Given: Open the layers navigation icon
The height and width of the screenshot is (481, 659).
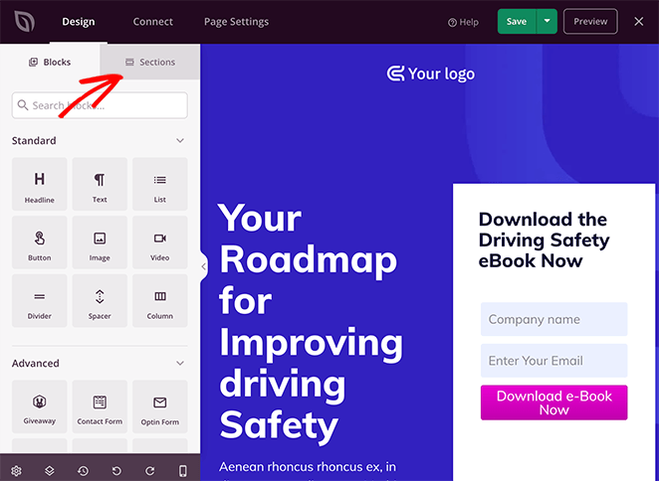Looking at the screenshot, I should (x=50, y=470).
